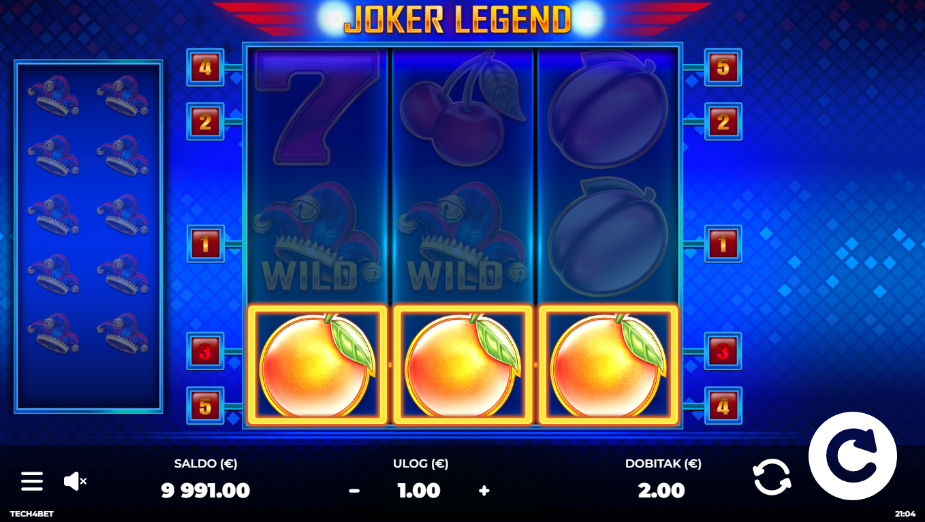Select payline 2 marker on left
The height and width of the screenshot is (522, 925).
tap(205, 122)
